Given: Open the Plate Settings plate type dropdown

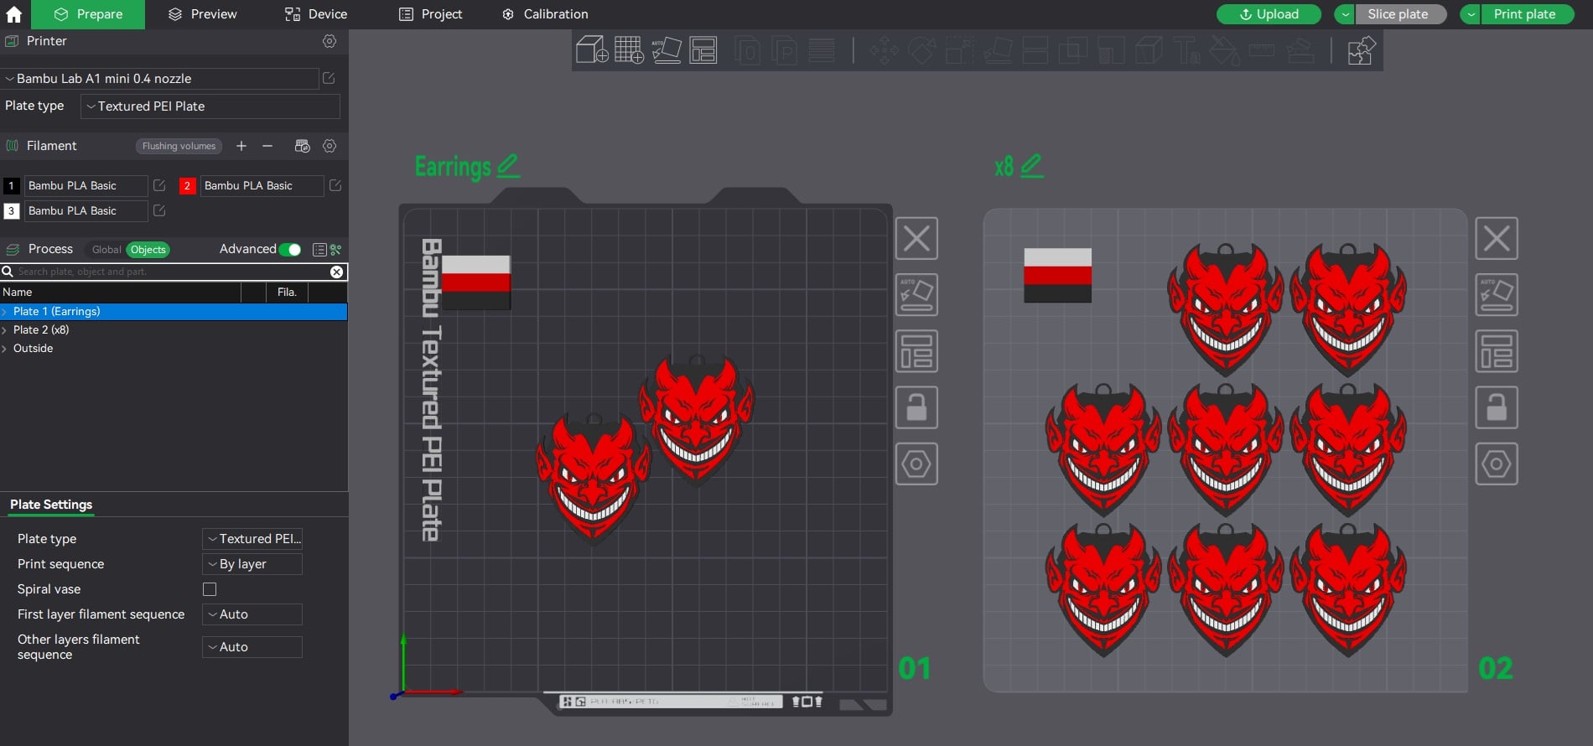Looking at the screenshot, I should (x=252, y=539).
